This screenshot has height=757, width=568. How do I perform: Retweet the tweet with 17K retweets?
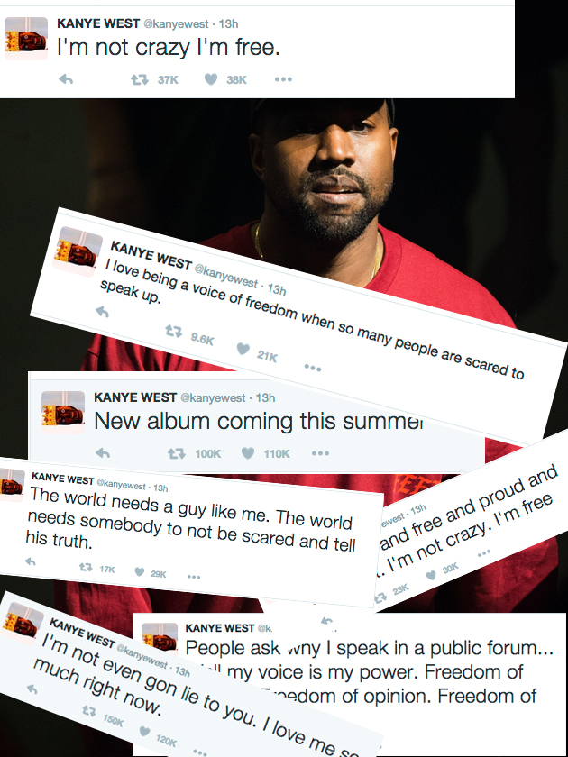click(86, 568)
